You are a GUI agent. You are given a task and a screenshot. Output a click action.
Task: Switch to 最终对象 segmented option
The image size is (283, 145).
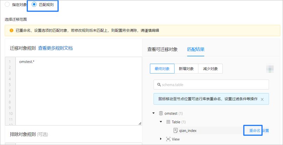click(x=162, y=69)
